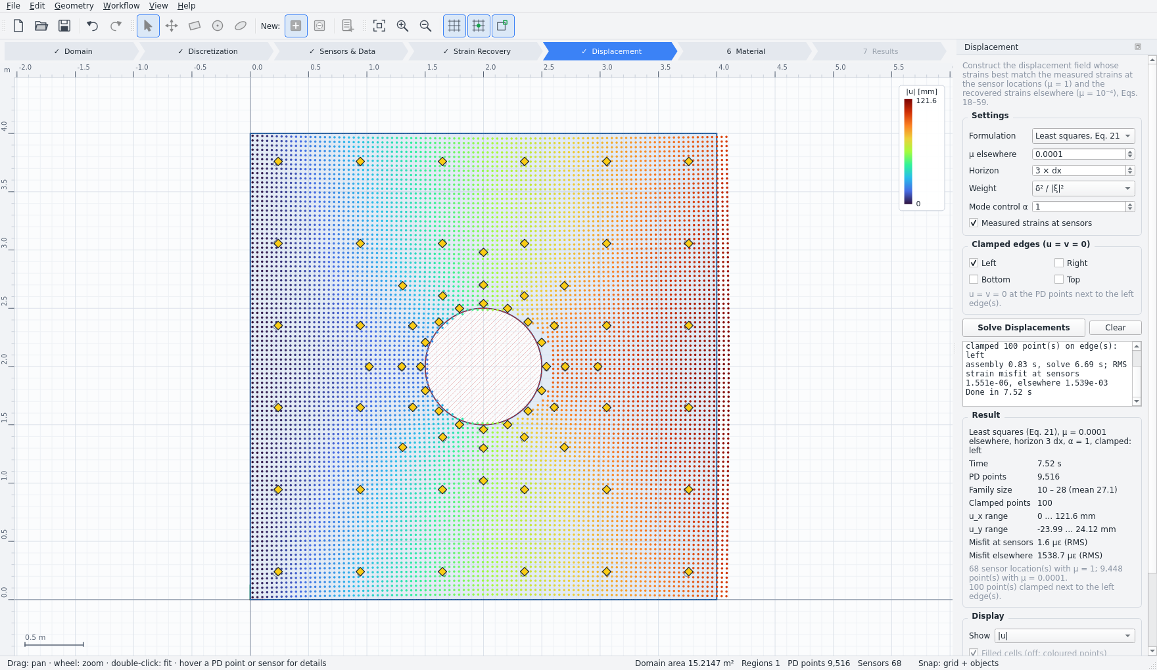This screenshot has height=670, width=1157.
Task: Click the Domain area 15.2147 m² status text
Action: [x=684, y=663]
